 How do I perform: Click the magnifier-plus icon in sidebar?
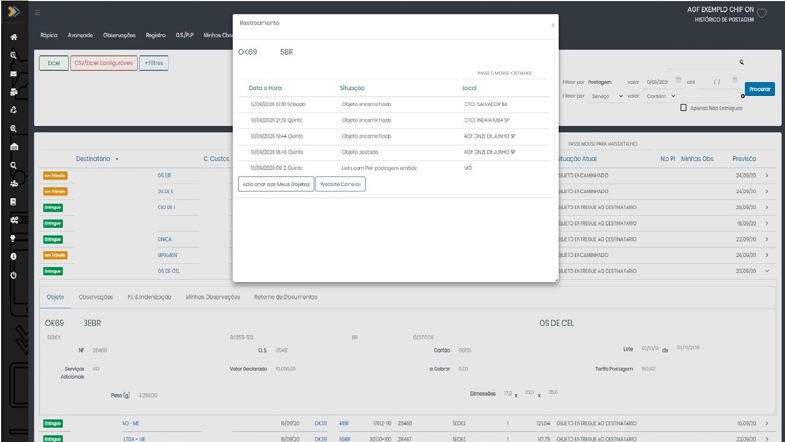[x=13, y=129]
